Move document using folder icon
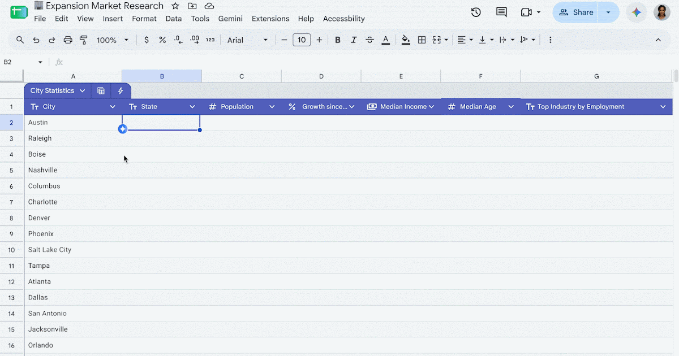679x356 pixels. click(192, 6)
